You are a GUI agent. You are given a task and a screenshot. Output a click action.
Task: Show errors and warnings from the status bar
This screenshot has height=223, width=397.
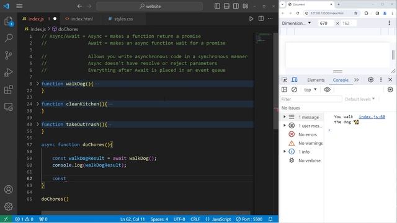[24, 219]
